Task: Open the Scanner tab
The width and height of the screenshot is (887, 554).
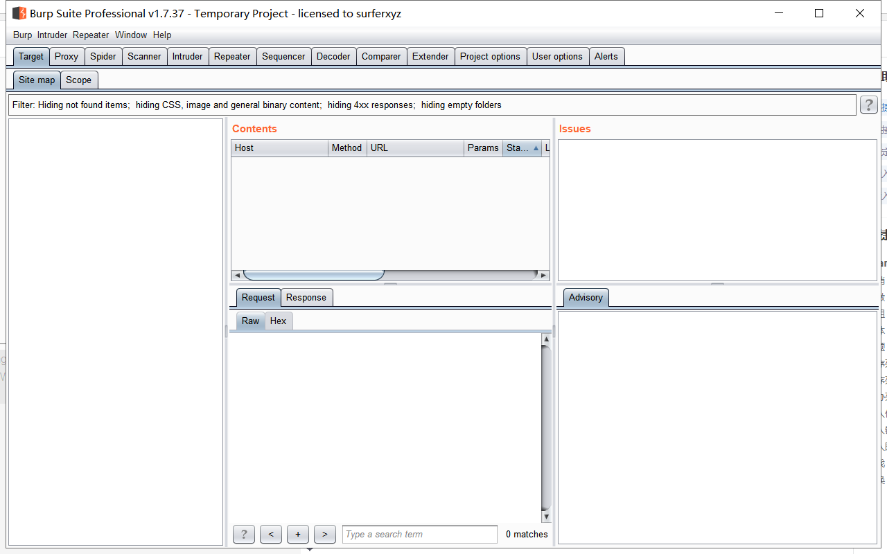Action: click(x=144, y=57)
